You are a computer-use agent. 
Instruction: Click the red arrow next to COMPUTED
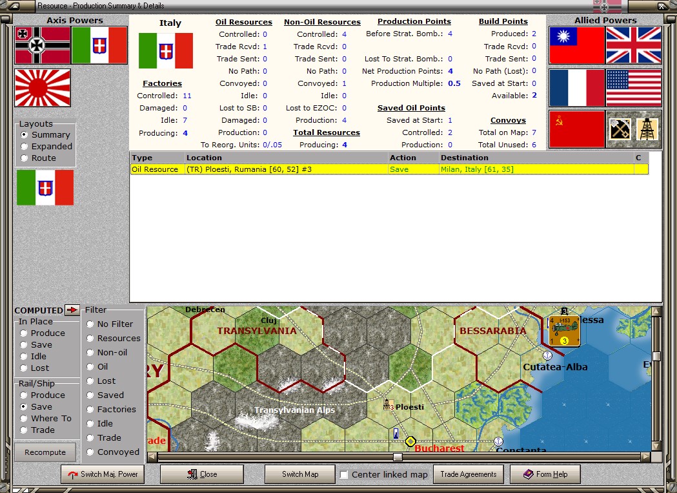click(x=72, y=310)
